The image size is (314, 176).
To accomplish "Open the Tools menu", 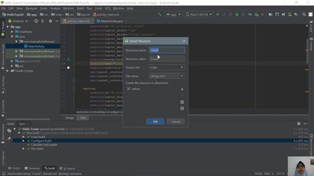I will [98, 8].
